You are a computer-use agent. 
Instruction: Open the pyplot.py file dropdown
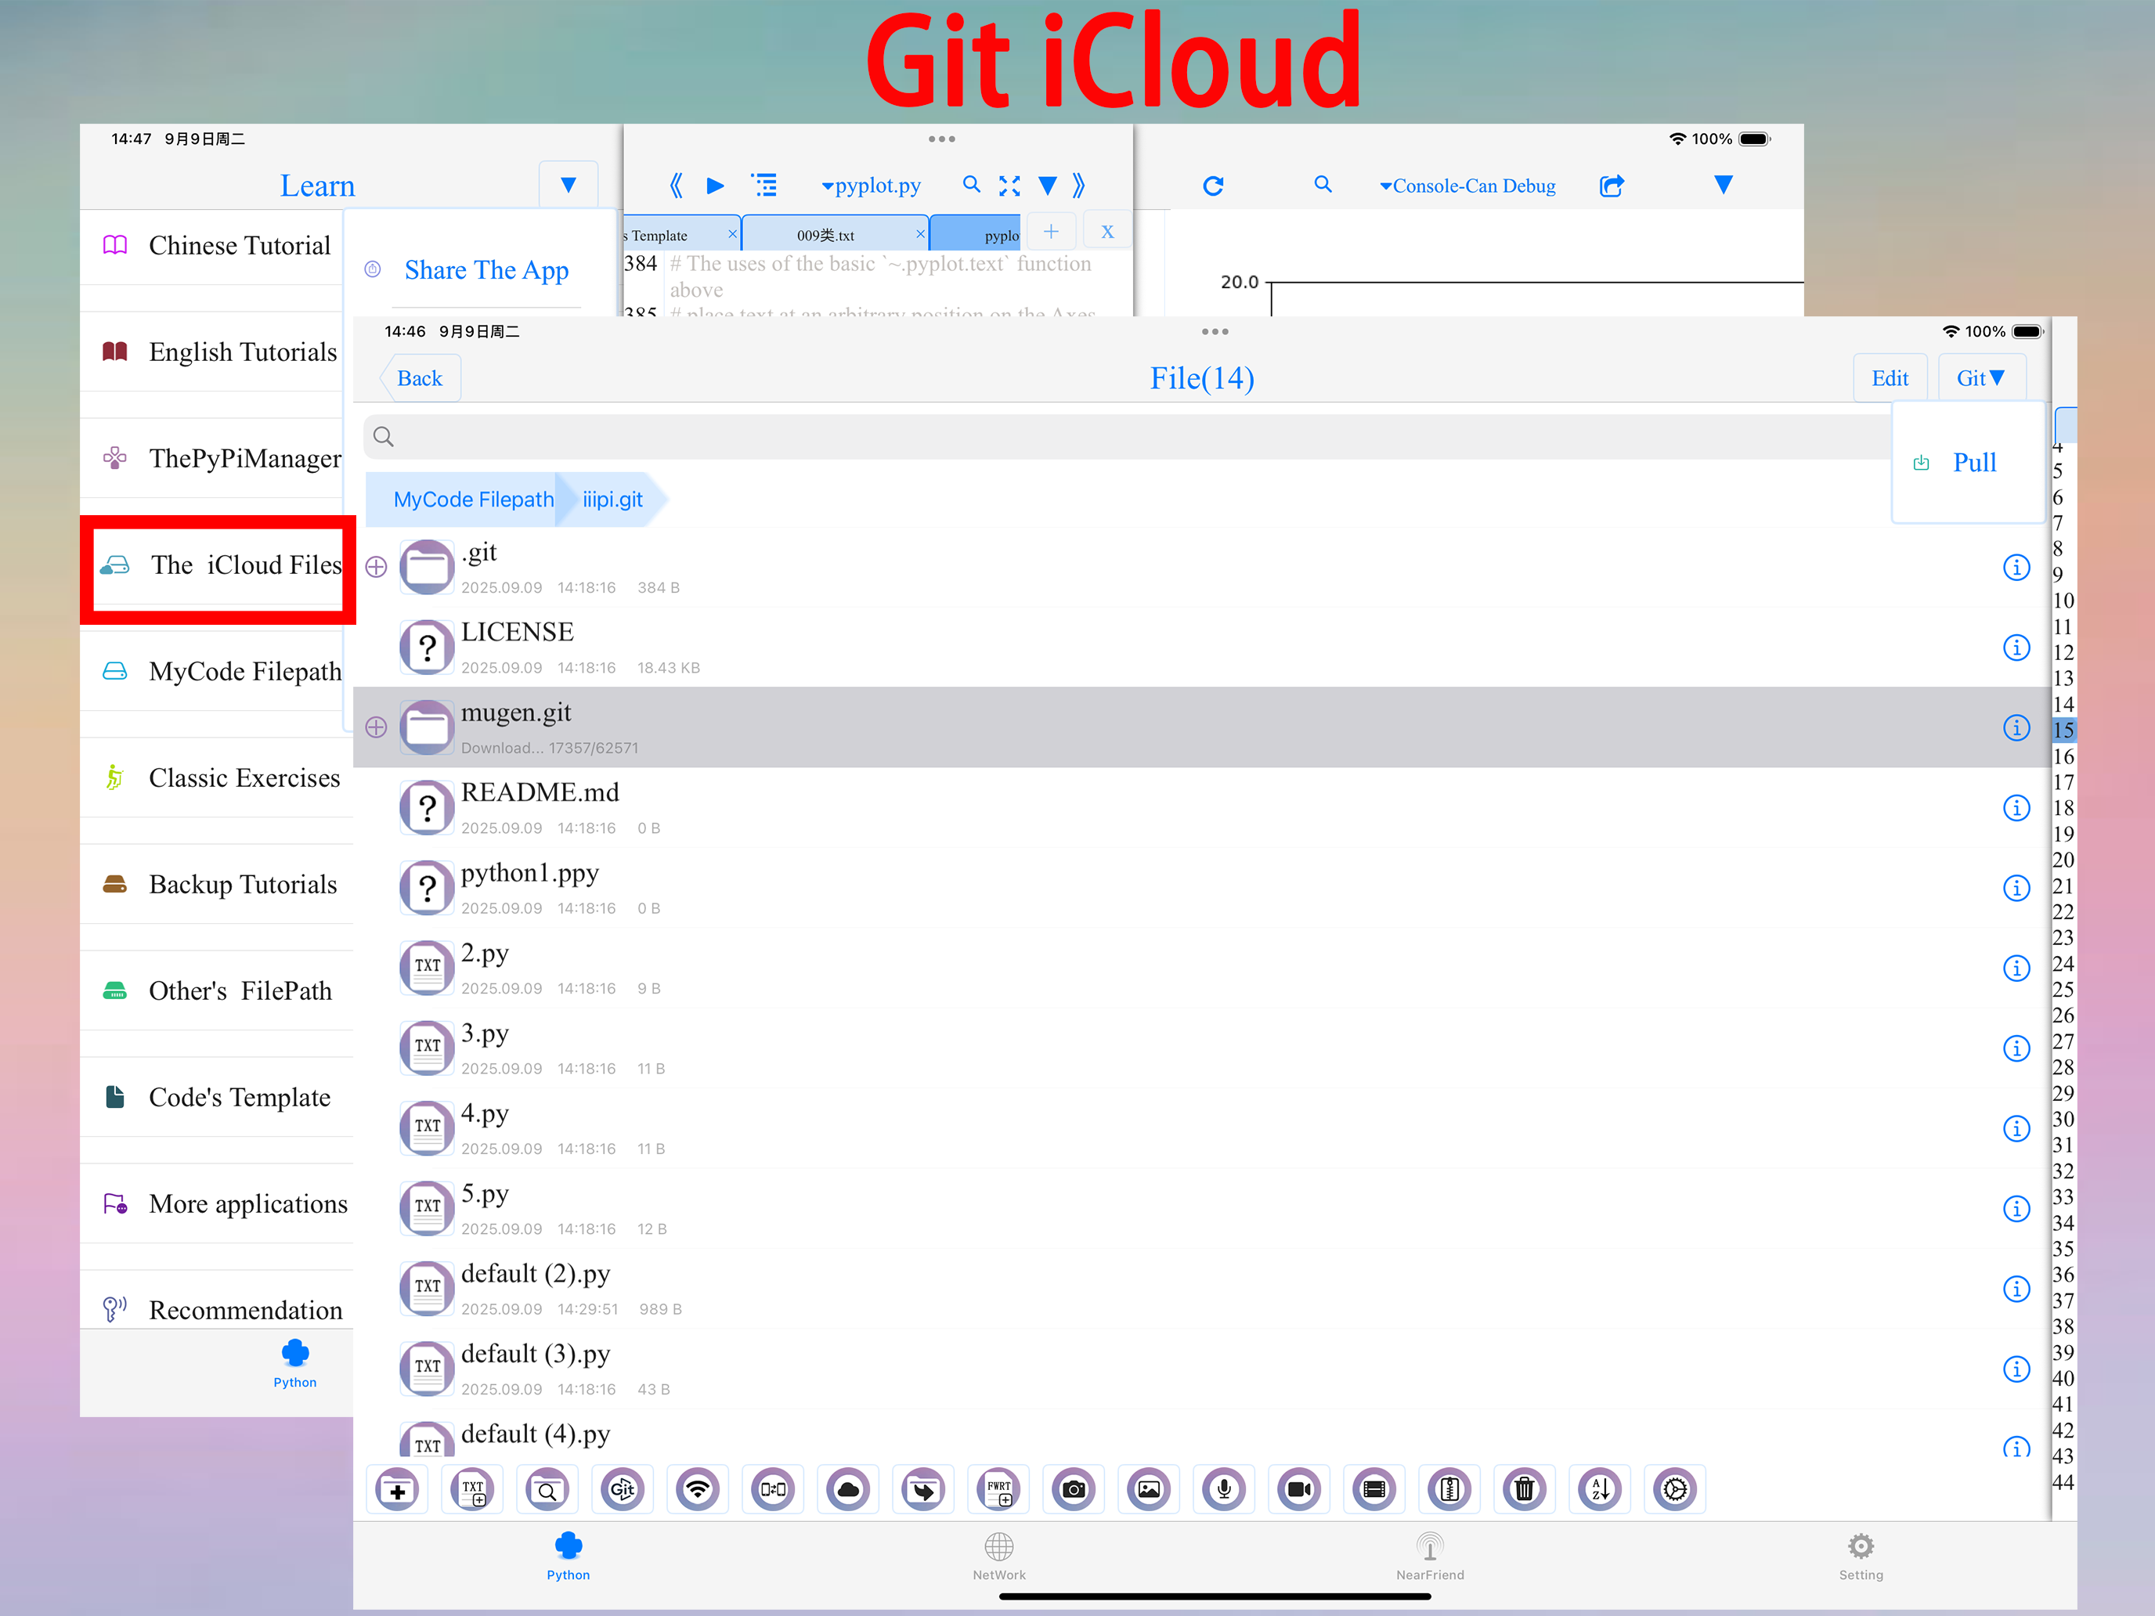[871, 185]
